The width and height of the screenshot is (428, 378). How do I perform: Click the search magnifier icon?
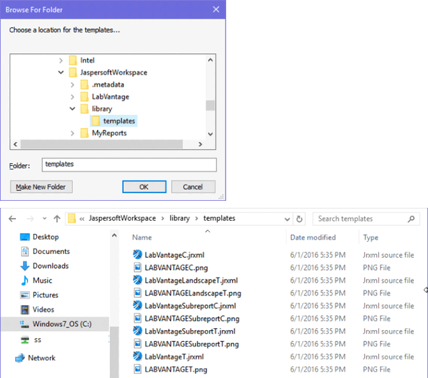(x=411, y=219)
